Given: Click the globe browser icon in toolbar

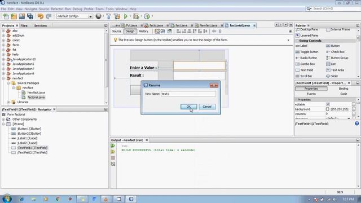Looking at the screenshot, I should point(99,16).
